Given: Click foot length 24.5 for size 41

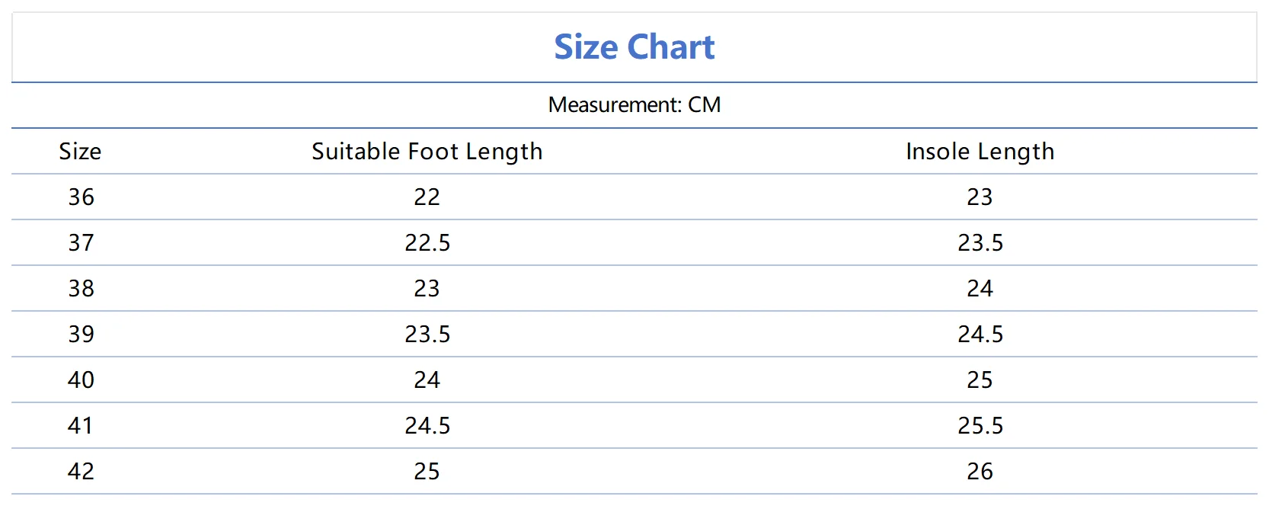Looking at the screenshot, I should [x=427, y=426].
